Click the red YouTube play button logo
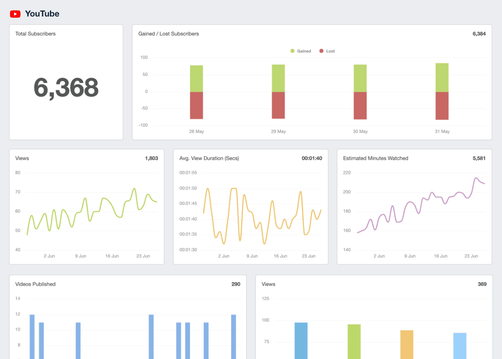 15,14
